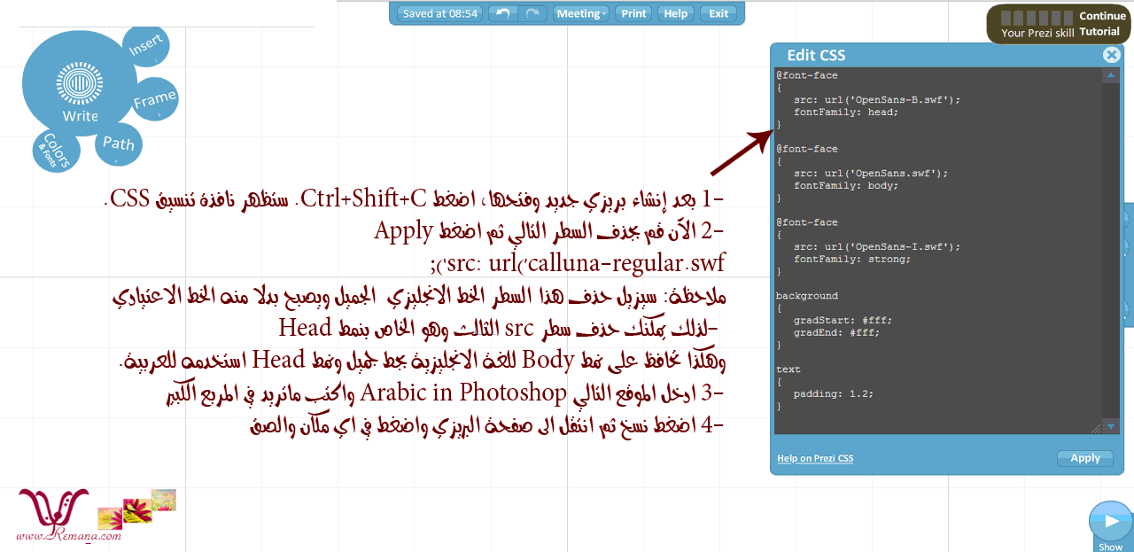Click the Undo arrow button
Image resolution: width=1134 pixels, height=552 pixels.
click(x=502, y=13)
